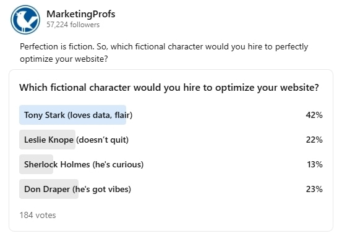Click the gray Leslie Knope result bar
Image resolution: width=342 pixels, height=239 pixels.
(x=48, y=140)
